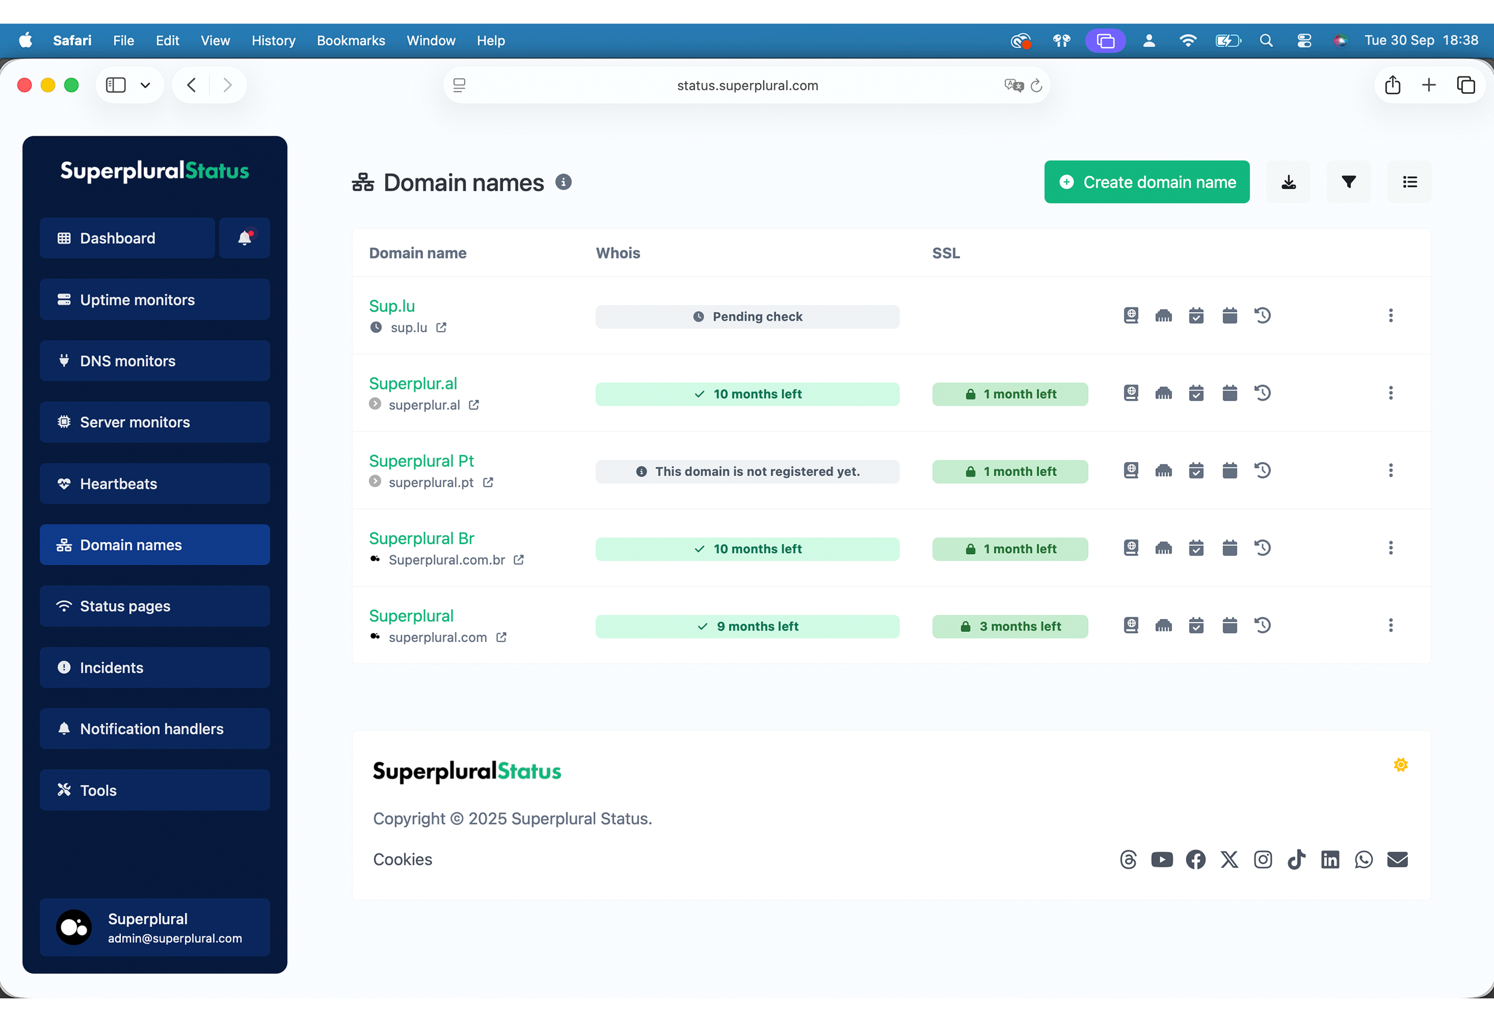Click the email envelope footer icon
Viewport: 1494px width, 1022px height.
pyautogui.click(x=1398, y=860)
